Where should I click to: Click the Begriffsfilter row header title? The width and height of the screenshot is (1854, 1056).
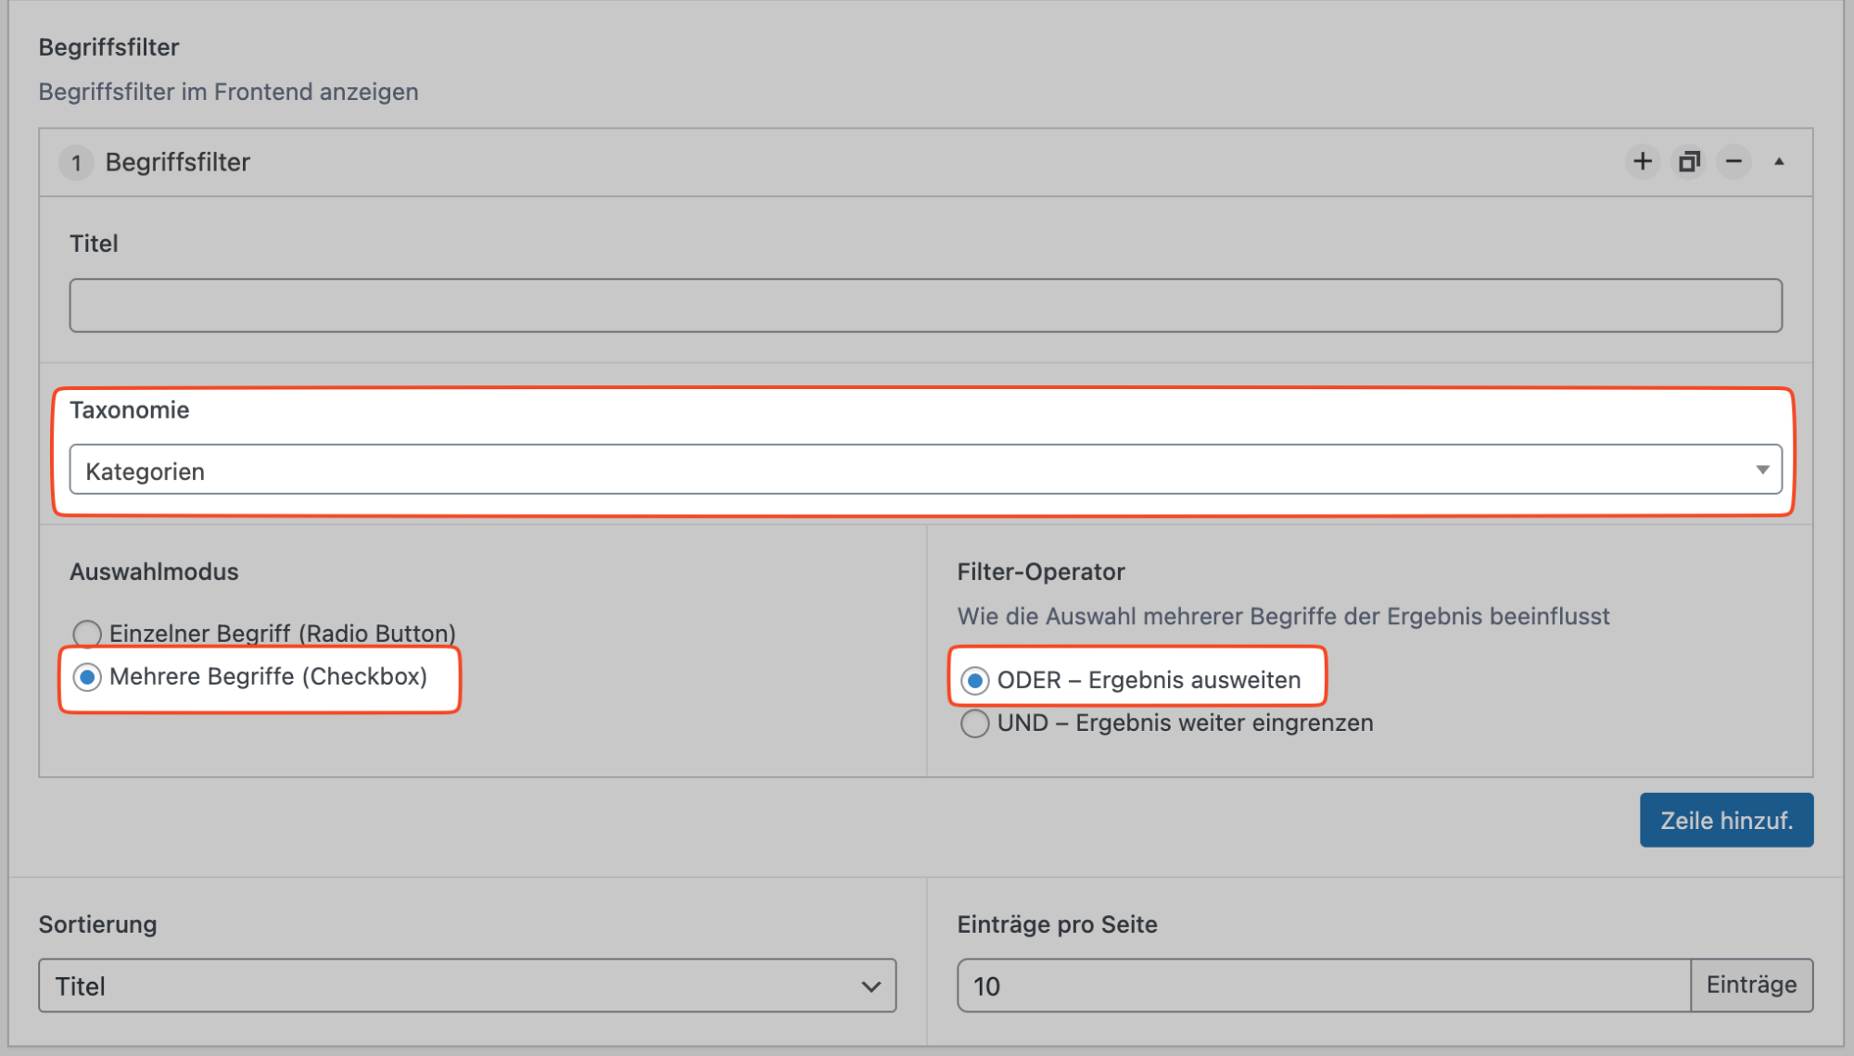[x=177, y=162]
